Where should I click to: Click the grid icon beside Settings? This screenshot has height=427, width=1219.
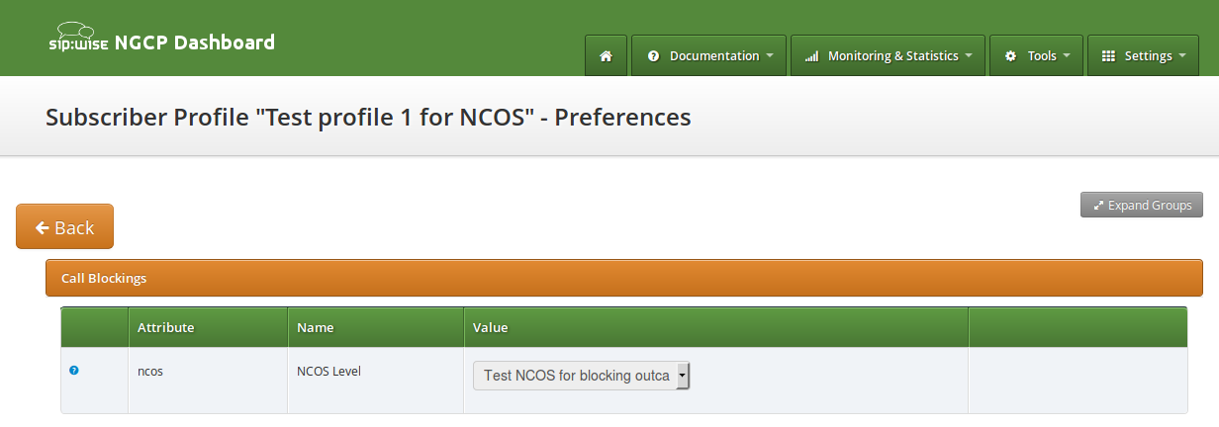[1108, 56]
